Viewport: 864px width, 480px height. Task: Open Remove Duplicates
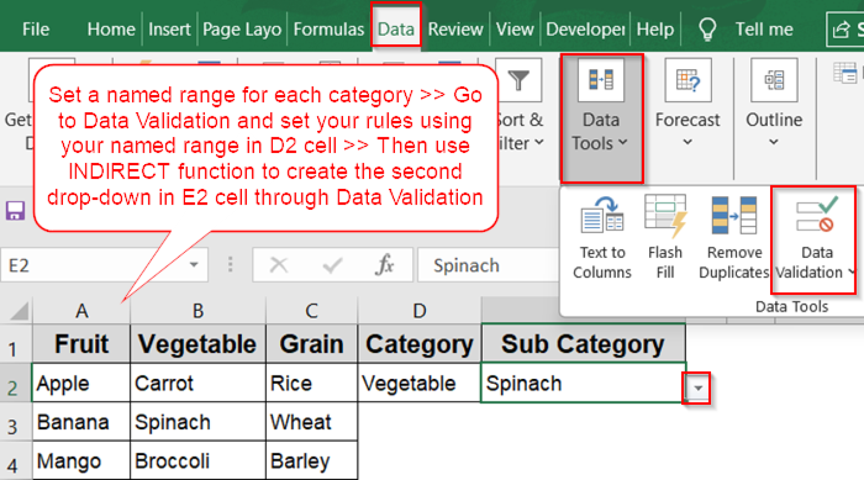coord(733,236)
